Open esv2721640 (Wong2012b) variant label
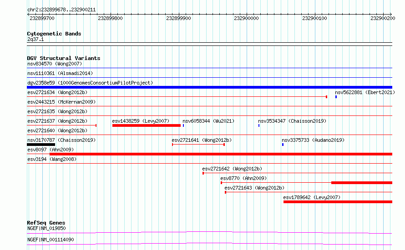The height and width of the screenshot is (250, 405). (57, 130)
